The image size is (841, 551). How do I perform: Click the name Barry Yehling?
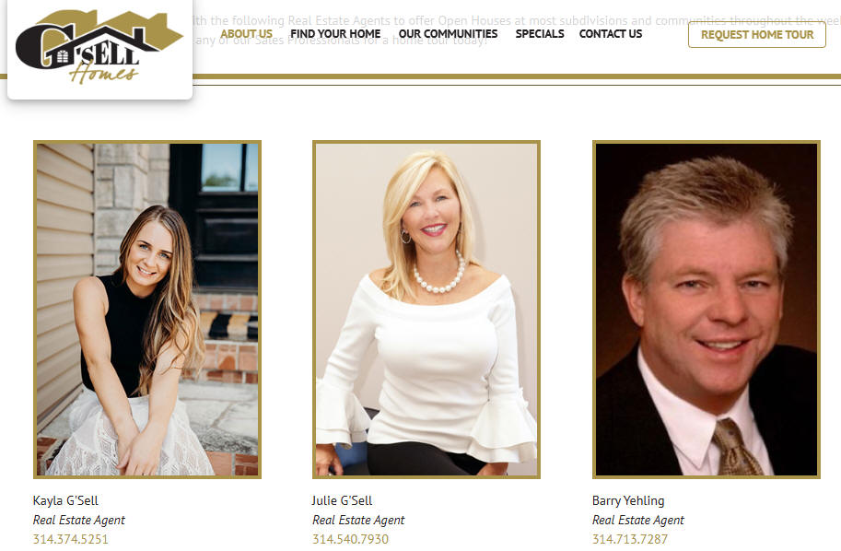(x=628, y=500)
